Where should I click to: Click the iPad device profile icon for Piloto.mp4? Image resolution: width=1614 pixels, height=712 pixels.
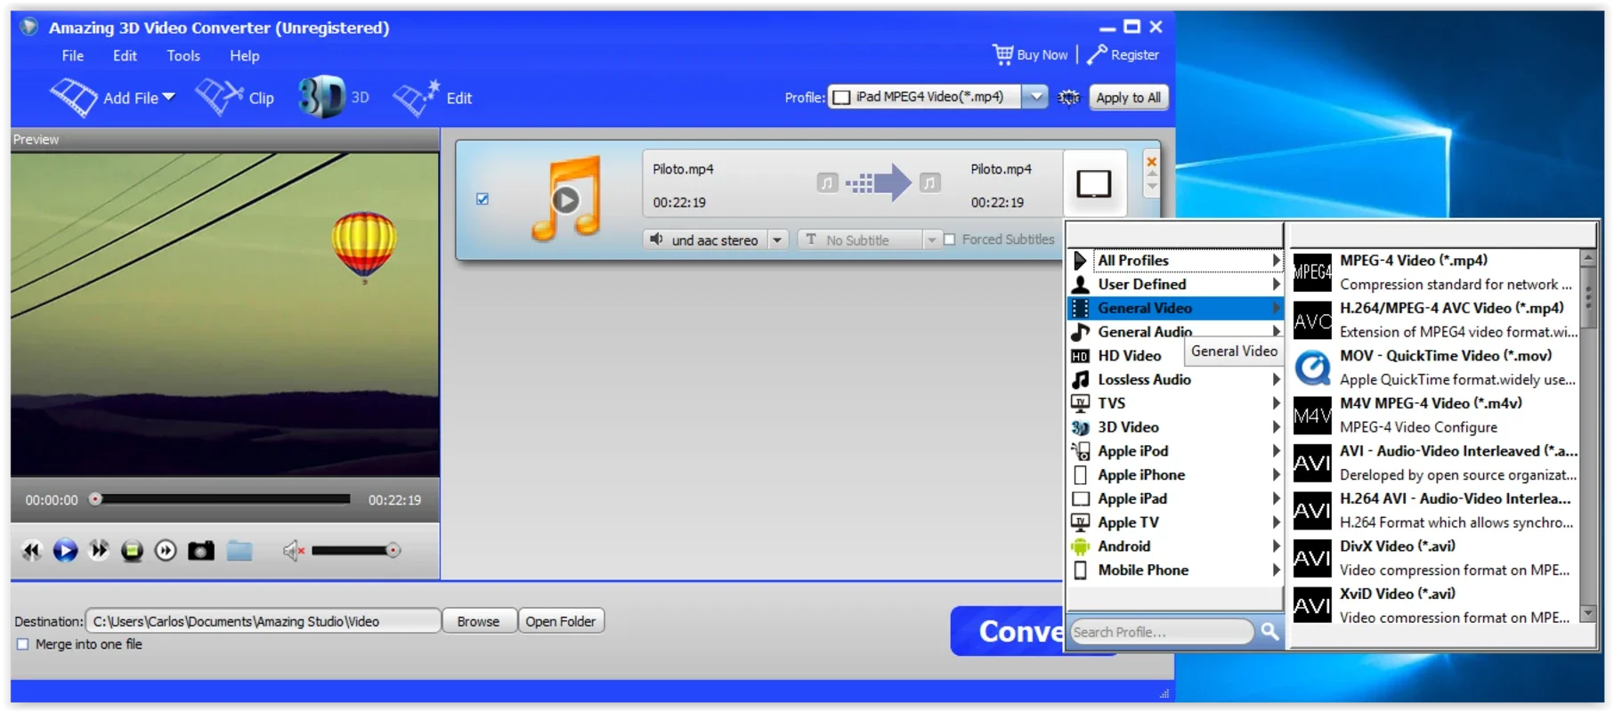pyautogui.click(x=1094, y=184)
